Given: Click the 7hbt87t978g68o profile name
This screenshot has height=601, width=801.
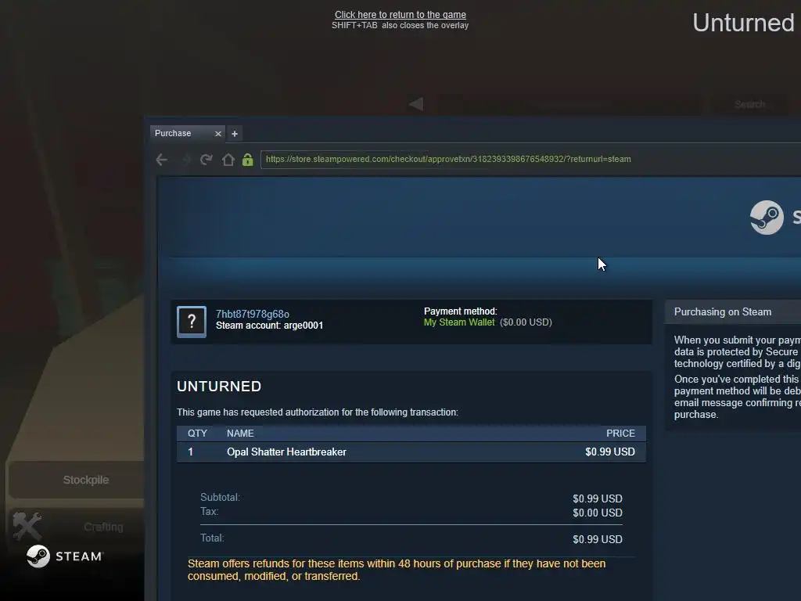Looking at the screenshot, I should 253,315.
